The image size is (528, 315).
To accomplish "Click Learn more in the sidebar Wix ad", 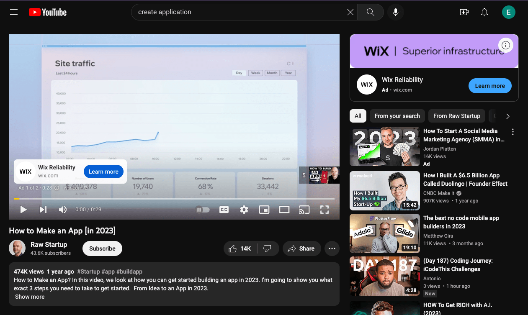I will [490, 86].
